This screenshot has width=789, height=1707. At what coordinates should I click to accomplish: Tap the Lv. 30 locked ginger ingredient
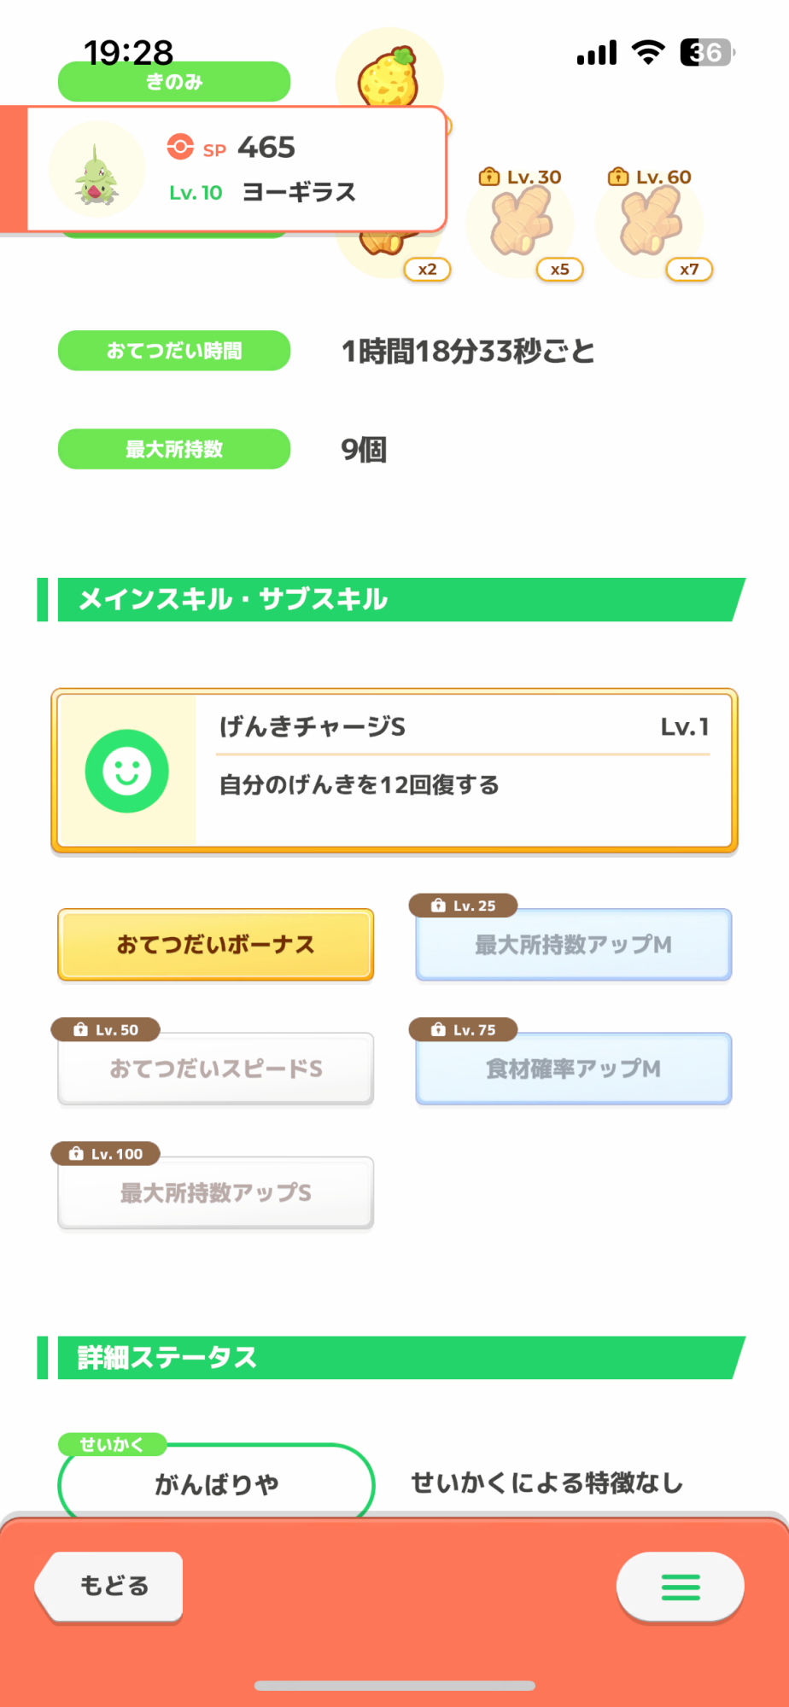point(521,224)
